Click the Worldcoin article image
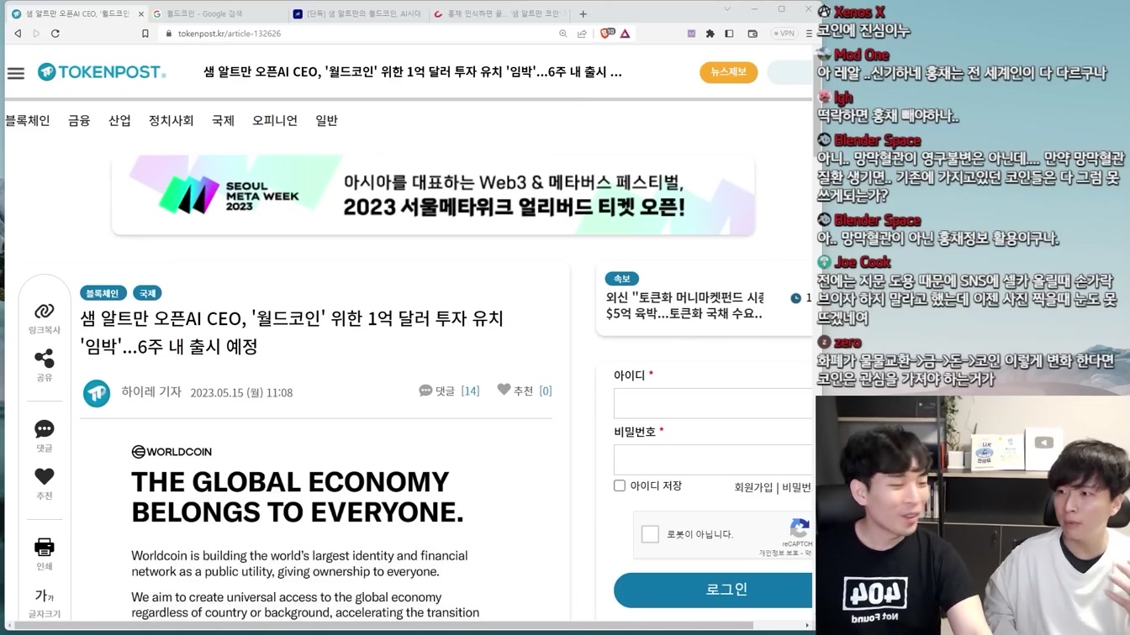Image resolution: width=1130 pixels, height=635 pixels. point(316,527)
